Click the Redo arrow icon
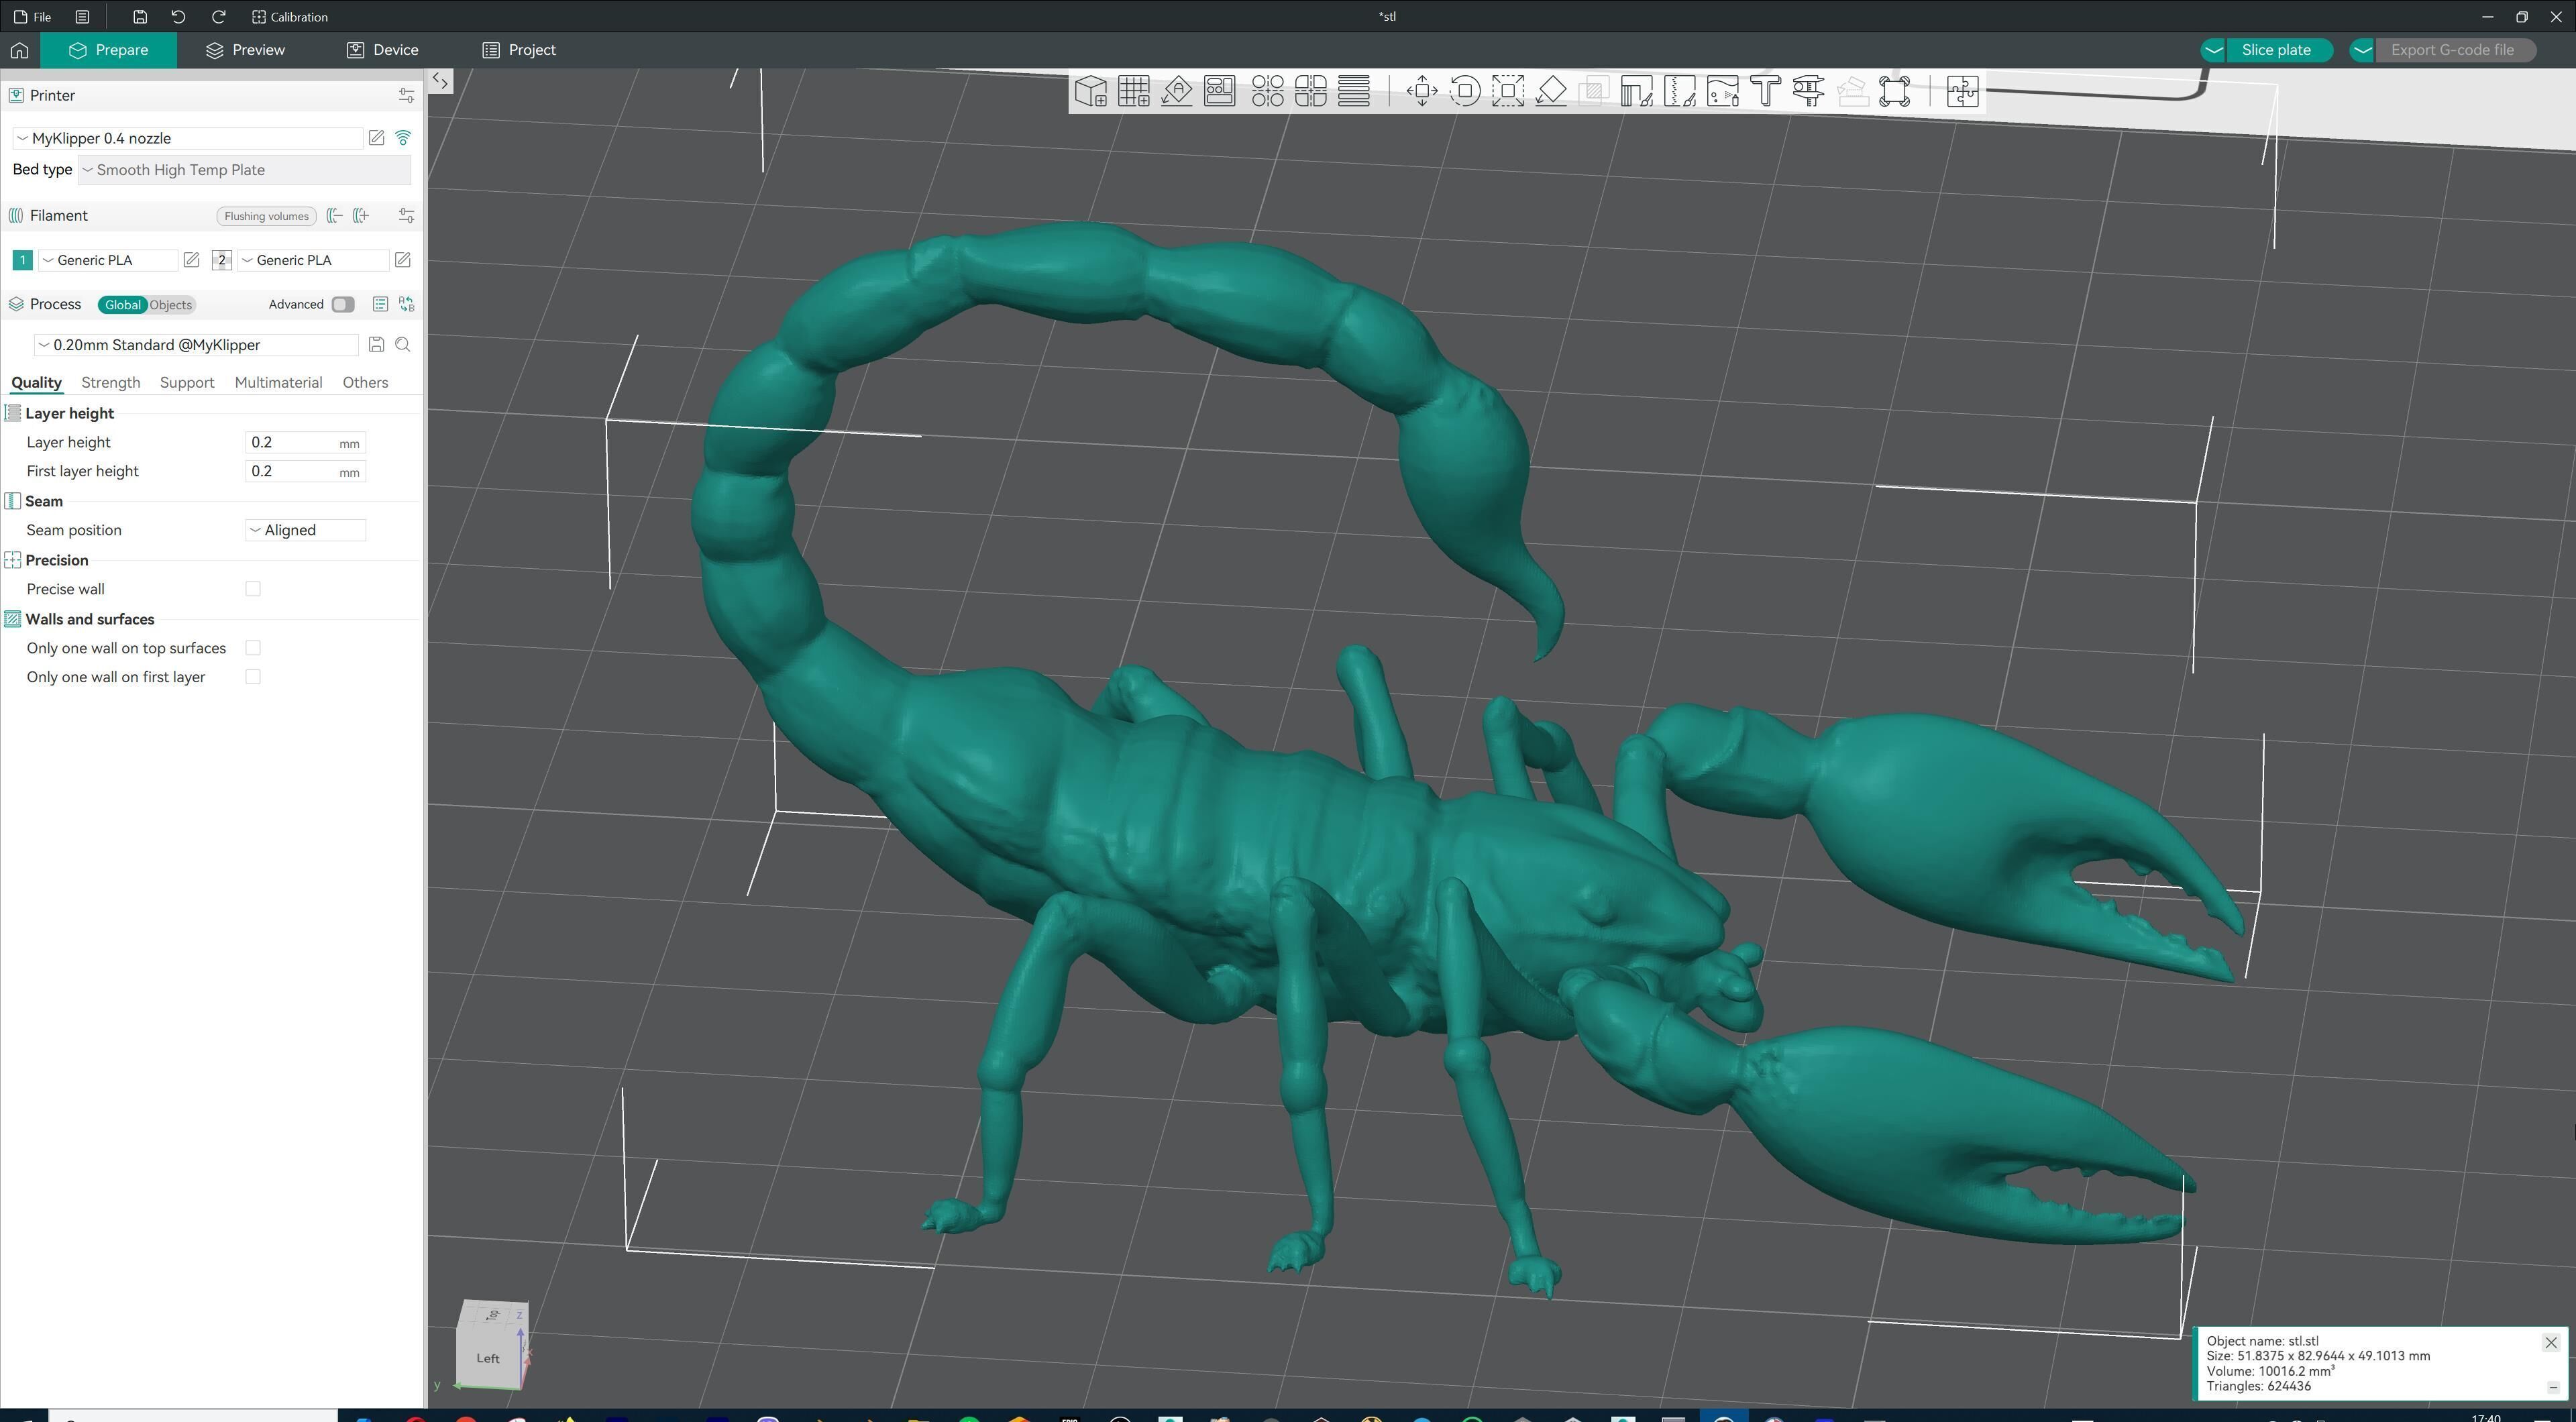The width and height of the screenshot is (2576, 1422). click(218, 17)
